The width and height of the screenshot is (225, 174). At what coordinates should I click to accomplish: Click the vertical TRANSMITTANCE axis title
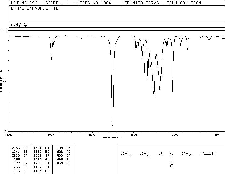[1, 81]
